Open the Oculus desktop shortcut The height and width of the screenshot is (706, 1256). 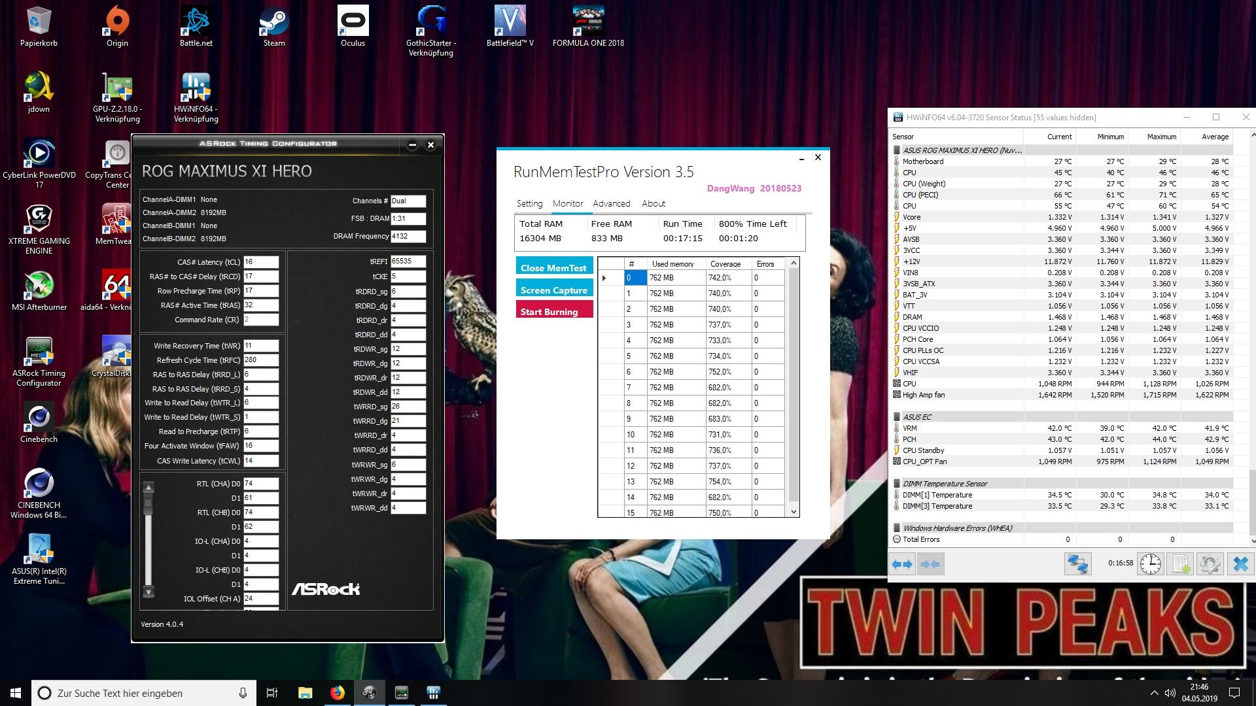tap(353, 26)
